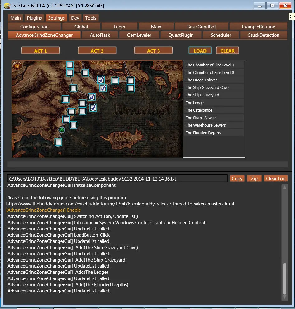
Task: Click the Clear Log button
Action: click(x=275, y=179)
